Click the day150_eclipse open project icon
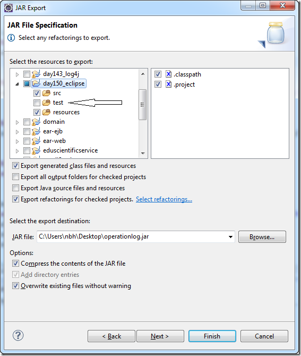 point(36,83)
